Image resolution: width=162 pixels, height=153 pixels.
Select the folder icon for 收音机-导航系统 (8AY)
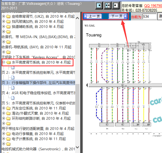point(8,42)
